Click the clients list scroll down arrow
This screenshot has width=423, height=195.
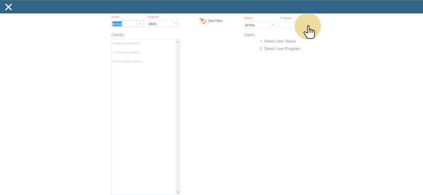click(178, 192)
